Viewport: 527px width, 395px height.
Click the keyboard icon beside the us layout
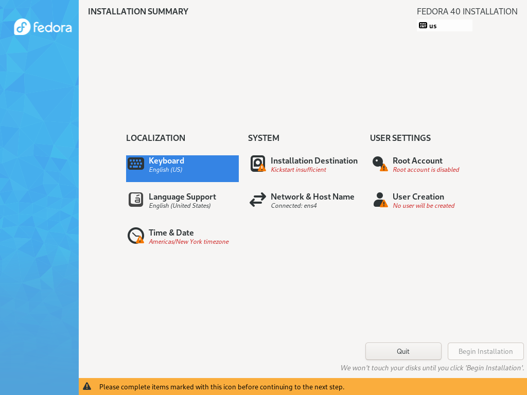(423, 26)
